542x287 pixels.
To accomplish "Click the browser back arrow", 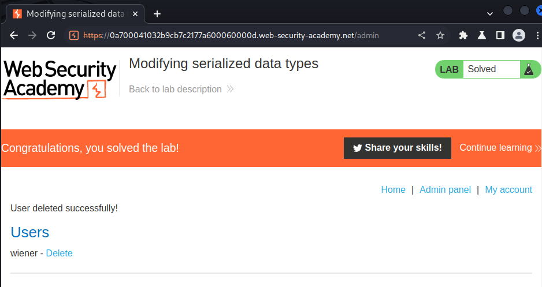I will click(14, 35).
